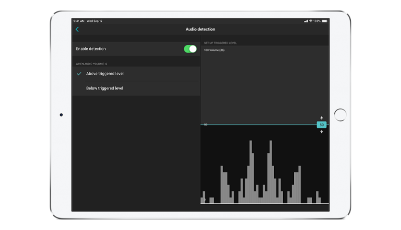Tap the back chevron arrow
This screenshot has height=230, width=401.
(x=77, y=29)
